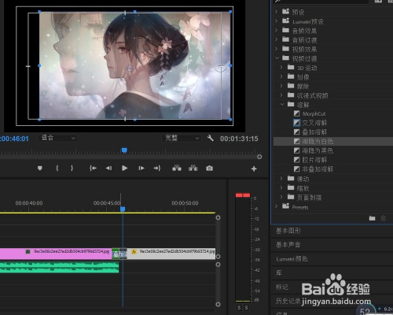This screenshot has height=315, width=393.
Task: Expand the 音频过渡 folder
Action: coord(276,39)
